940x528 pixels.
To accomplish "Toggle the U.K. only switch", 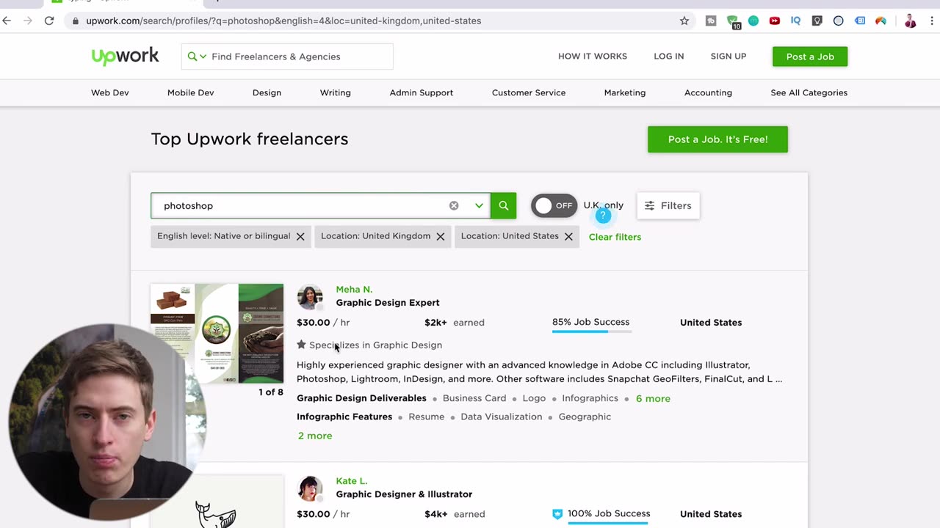I will (x=554, y=205).
